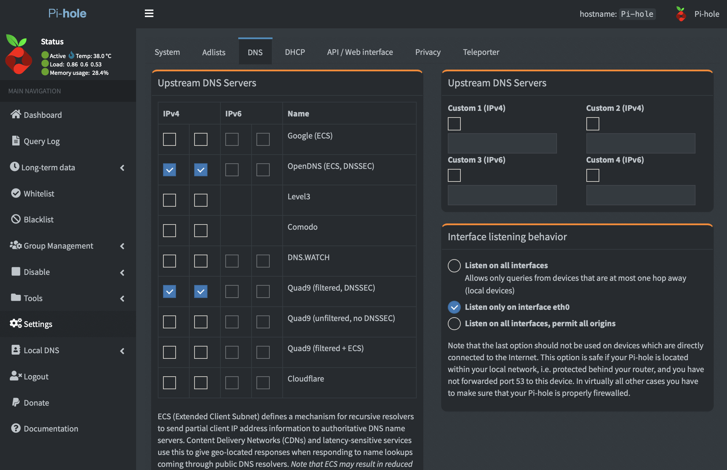Open the Documentation link text
The height and width of the screenshot is (470, 727).
click(51, 428)
